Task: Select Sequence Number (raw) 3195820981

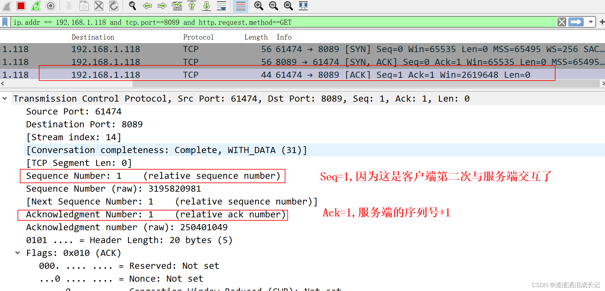Action: [113, 189]
